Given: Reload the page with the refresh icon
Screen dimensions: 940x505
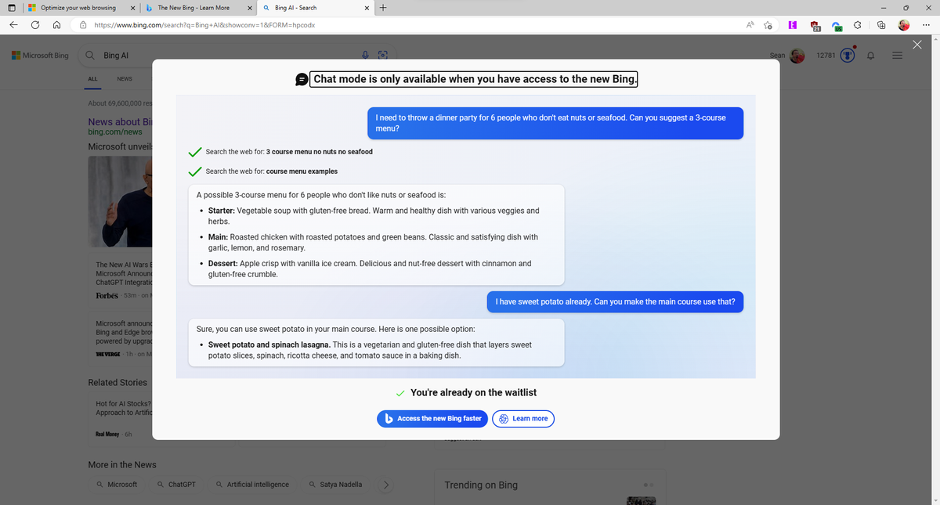Looking at the screenshot, I should coord(36,25).
